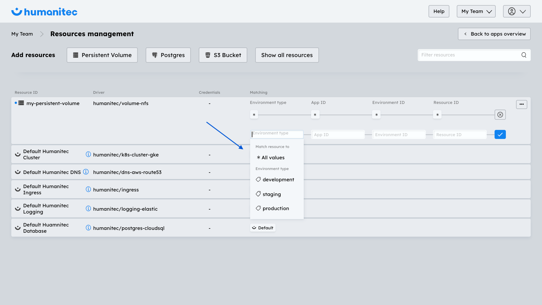Click Humanitec icon on Cluster row
Image resolution: width=542 pixels, height=305 pixels.
point(18,154)
